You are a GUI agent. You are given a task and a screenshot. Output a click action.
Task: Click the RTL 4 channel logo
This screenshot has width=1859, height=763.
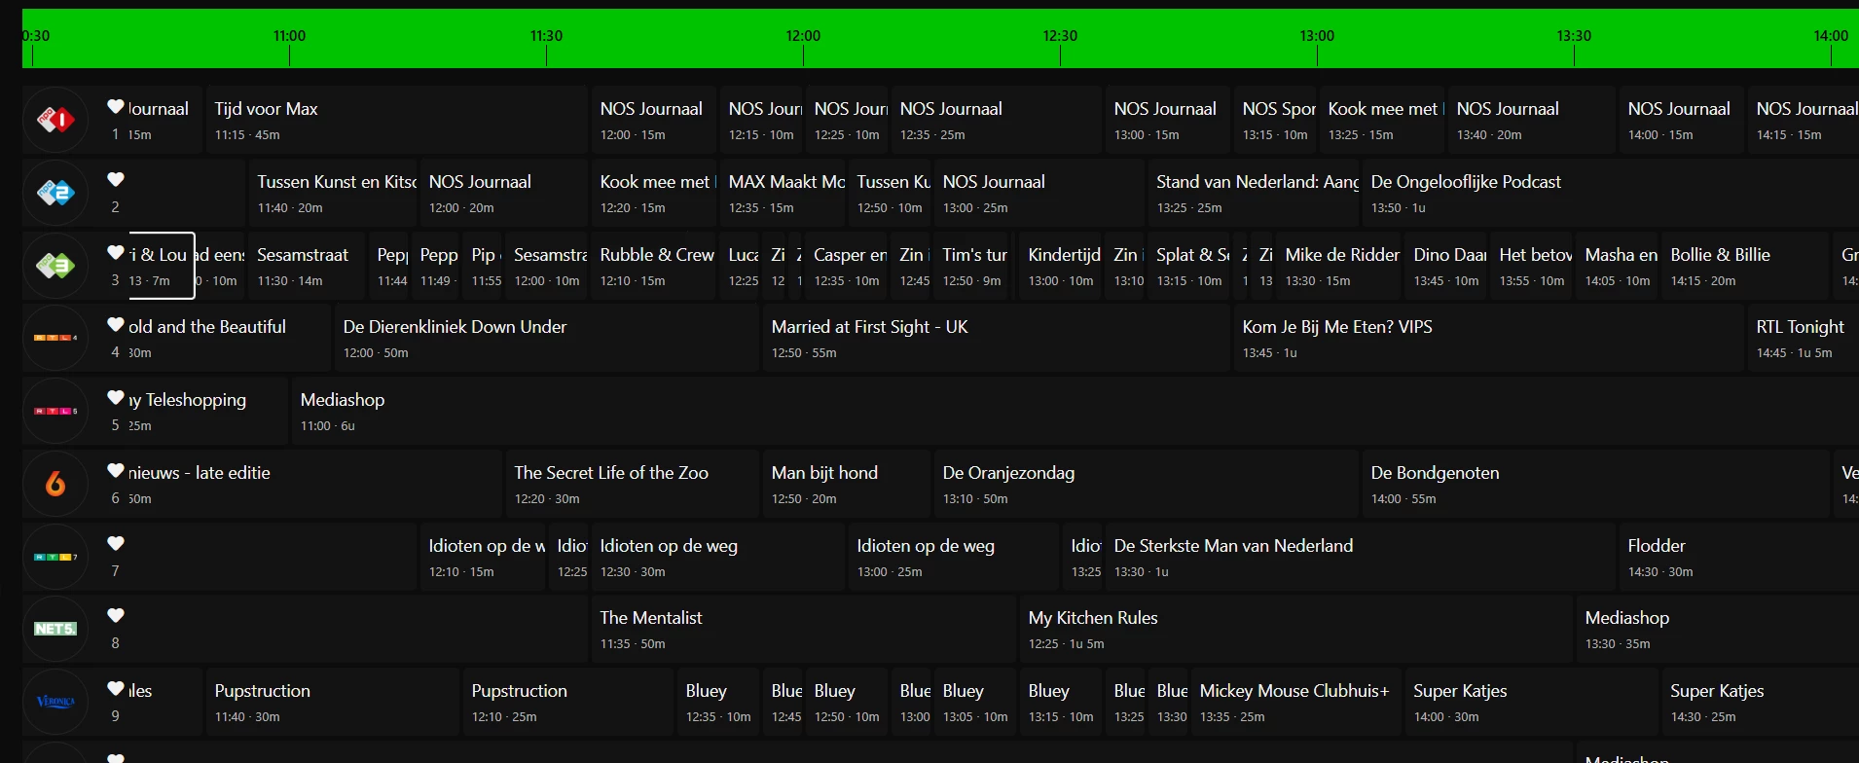55,338
